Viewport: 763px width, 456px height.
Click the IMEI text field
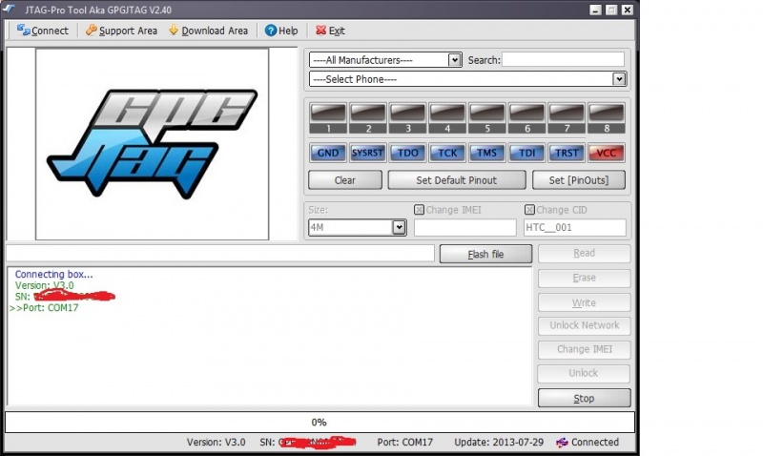pyautogui.click(x=465, y=227)
